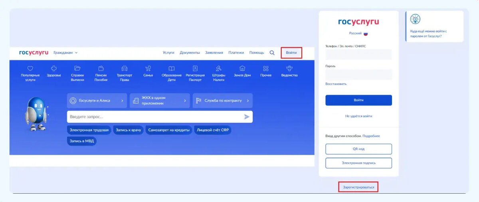479x202 pixels.
Task: Select the Запись в МВД chip
Action: click(81, 141)
